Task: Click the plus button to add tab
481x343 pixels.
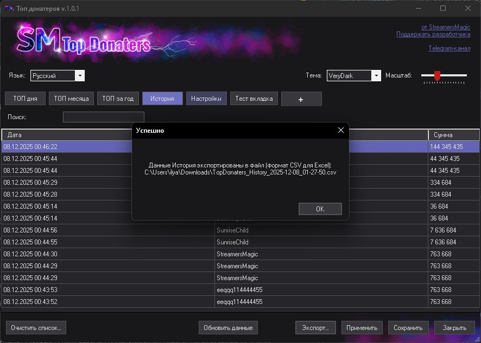Action: (301, 99)
